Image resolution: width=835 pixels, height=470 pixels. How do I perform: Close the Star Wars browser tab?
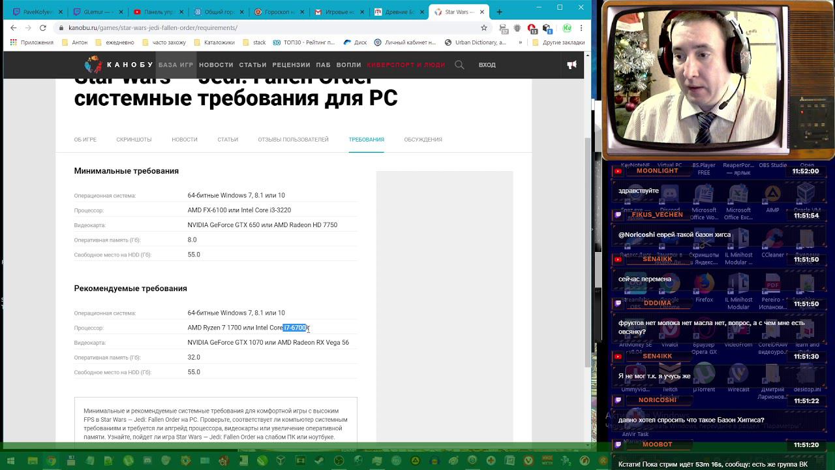pos(481,12)
